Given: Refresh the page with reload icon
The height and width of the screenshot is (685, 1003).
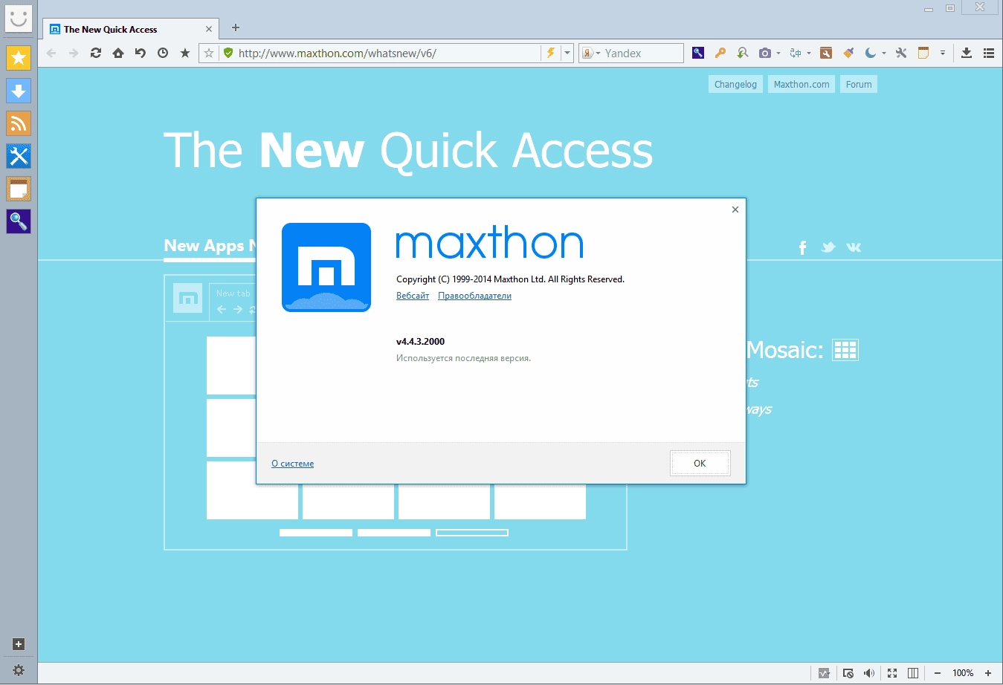Looking at the screenshot, I should pos(96,53).
